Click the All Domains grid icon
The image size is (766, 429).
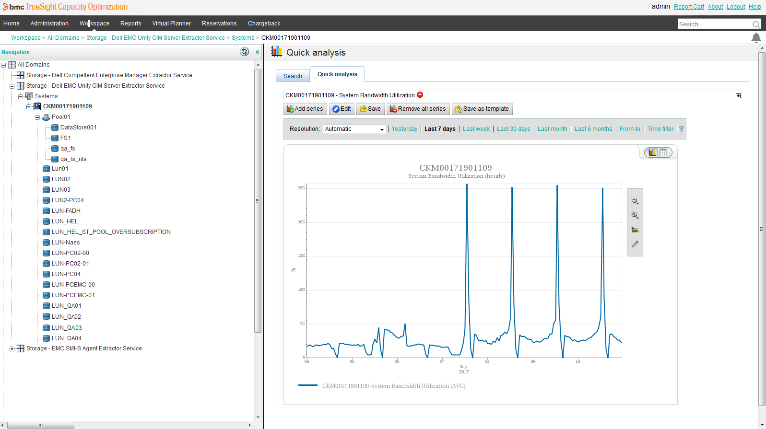point(12,65)
